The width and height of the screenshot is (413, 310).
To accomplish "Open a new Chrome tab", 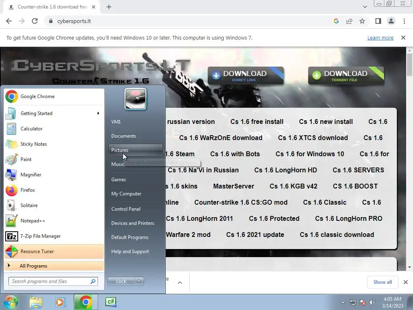I will pos(109,7).
